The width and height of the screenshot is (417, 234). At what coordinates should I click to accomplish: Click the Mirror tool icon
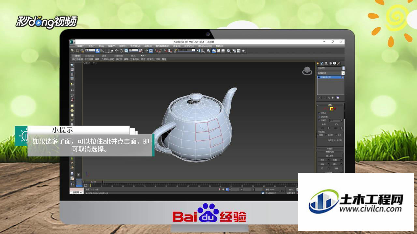[198, 51]
